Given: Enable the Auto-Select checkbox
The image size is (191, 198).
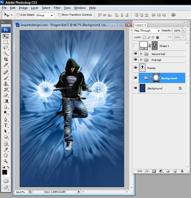Looking at the screenshot, I should [x=18, y=15].
